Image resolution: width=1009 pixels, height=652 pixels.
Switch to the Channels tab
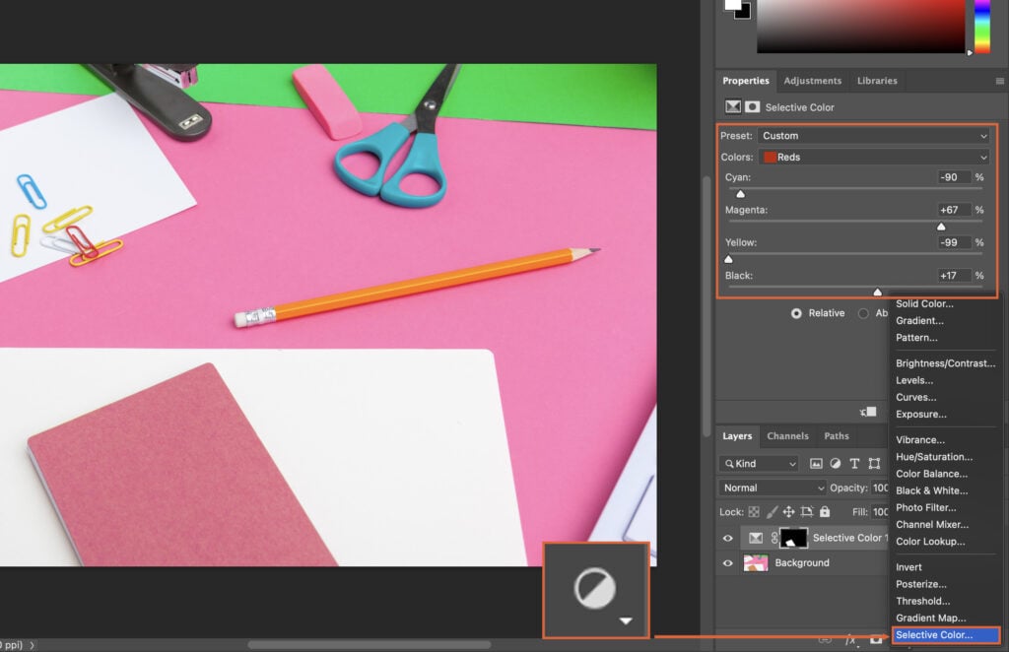pyautogui.click(x=787, y=435)
